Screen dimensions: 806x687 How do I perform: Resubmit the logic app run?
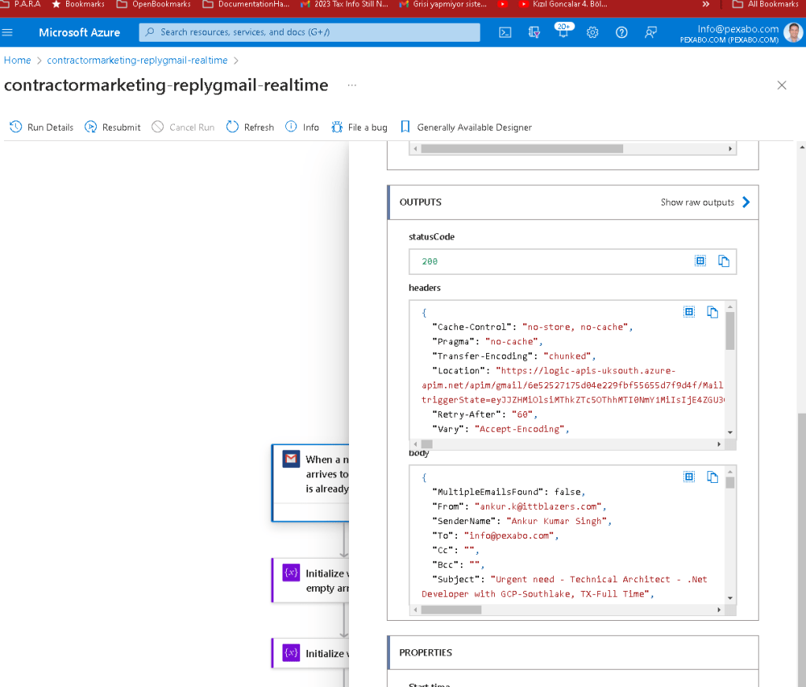pos(113,127)
